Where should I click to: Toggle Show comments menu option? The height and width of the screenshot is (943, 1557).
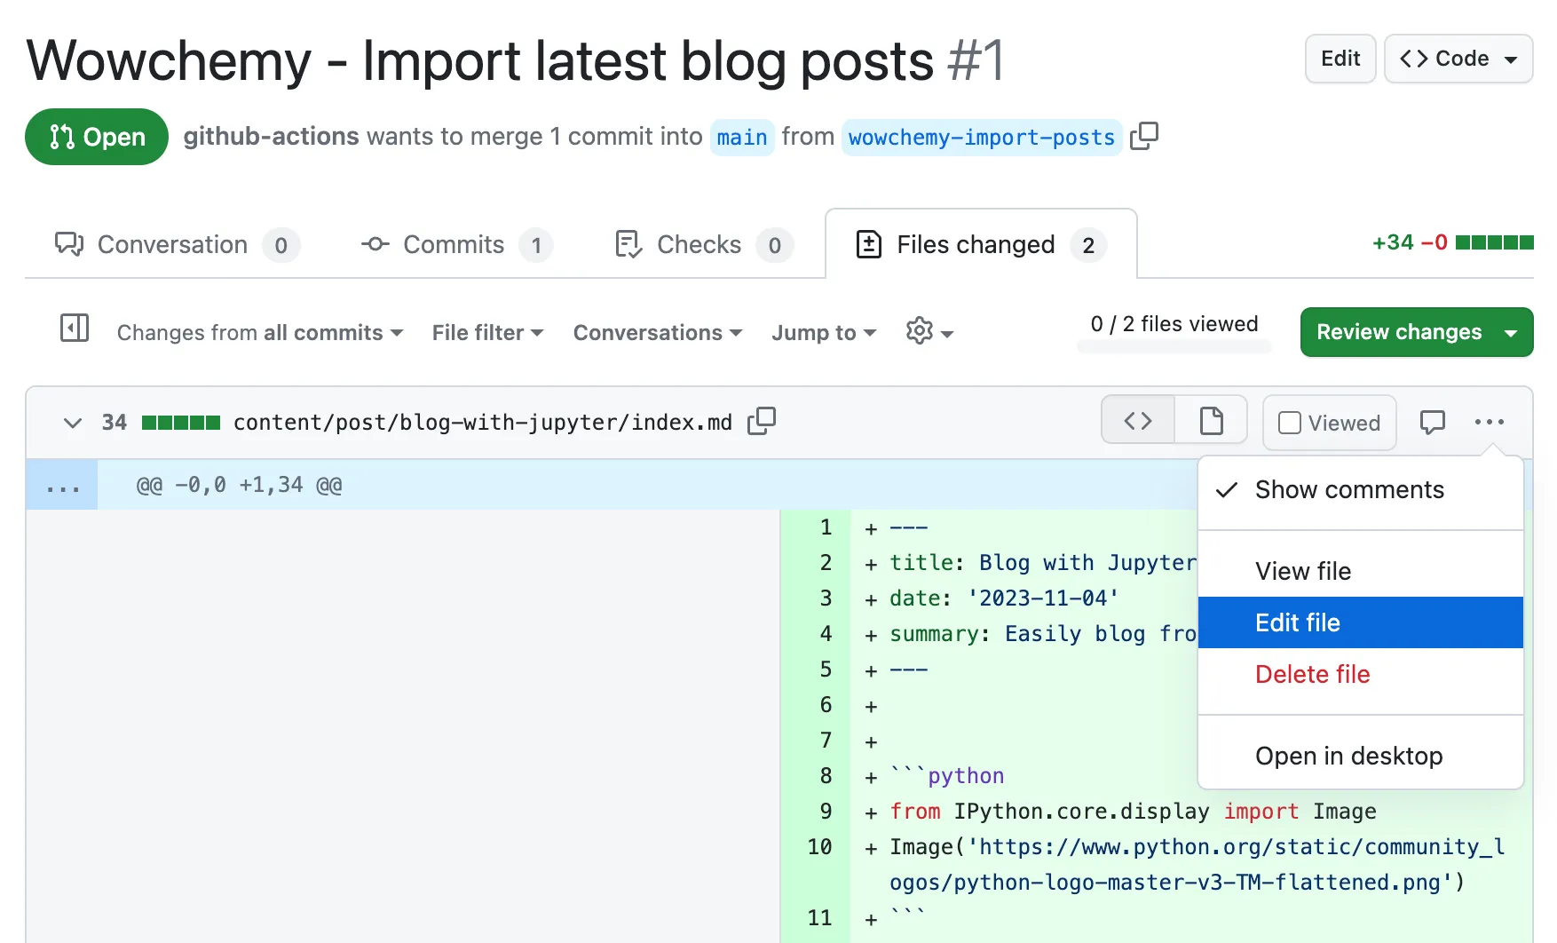[1348, 490]
